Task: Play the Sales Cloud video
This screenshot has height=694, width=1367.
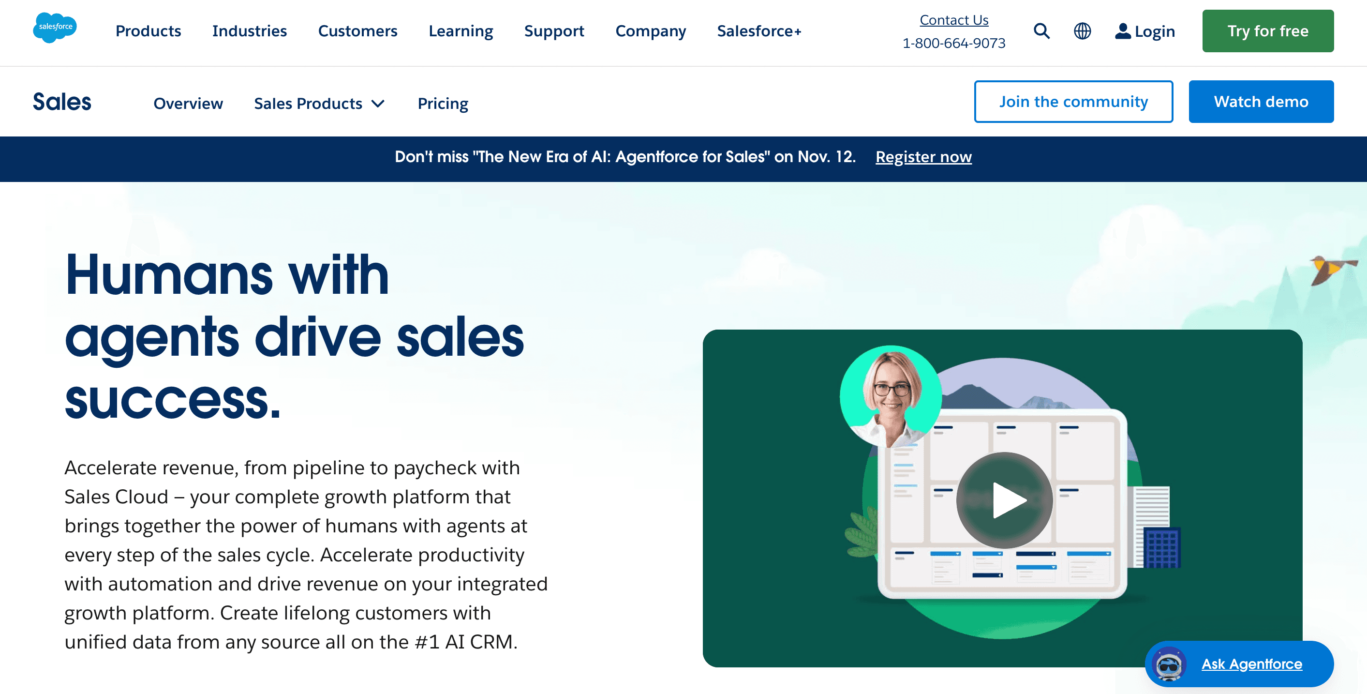Action: (x=1004, y=499)
